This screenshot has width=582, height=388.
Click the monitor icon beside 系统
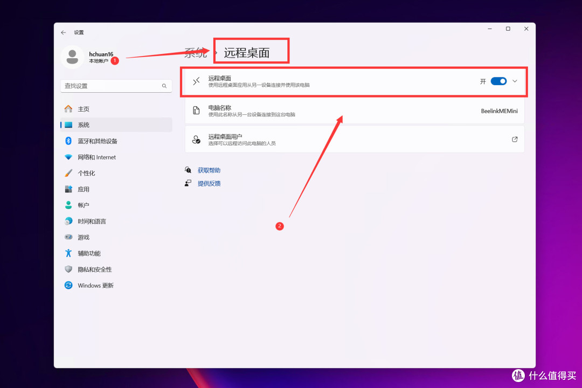(x=68, y=125)
